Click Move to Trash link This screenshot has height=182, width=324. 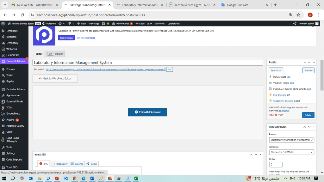click(x=276, y=115)
